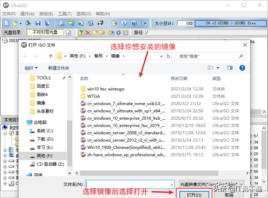Click the 名称 column header

point(84,79)
